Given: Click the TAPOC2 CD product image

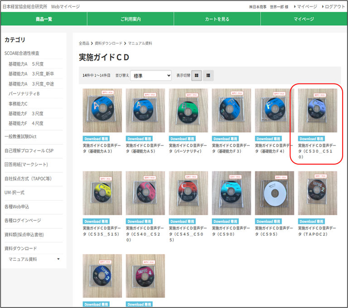Looking at the screenshot, I should (x=317, y=193).
